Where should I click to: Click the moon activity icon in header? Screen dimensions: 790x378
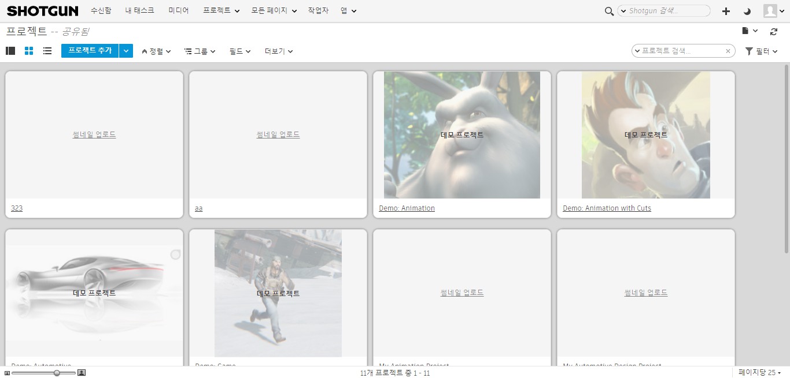(x=747, y=11)
